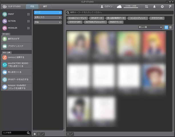Click the cloud storage icon
This screenshot has width=175, height=137.
(x=119, y=7)
